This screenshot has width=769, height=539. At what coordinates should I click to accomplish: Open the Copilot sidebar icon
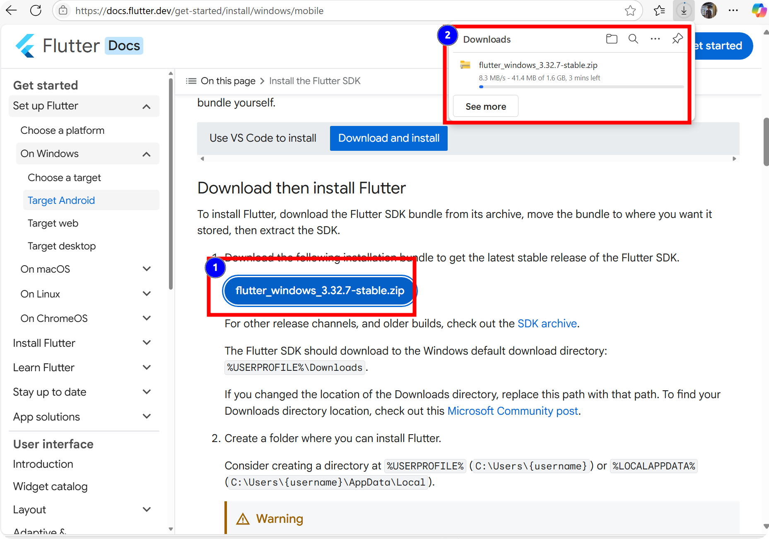759,11
